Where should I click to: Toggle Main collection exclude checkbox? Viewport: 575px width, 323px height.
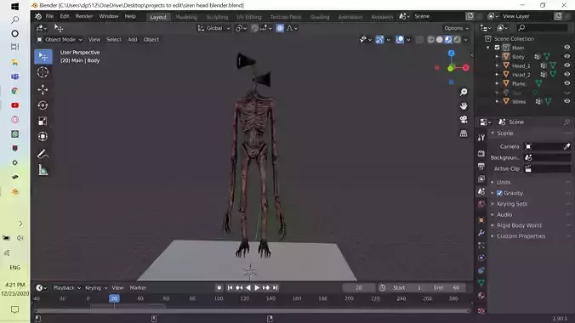[498, 48]
